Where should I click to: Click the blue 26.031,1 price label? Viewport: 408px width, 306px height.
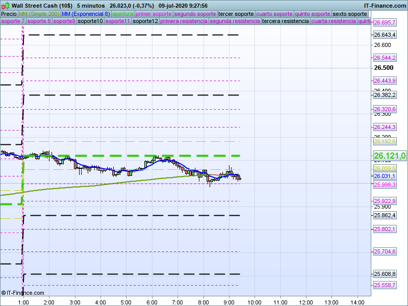[x=385, y=176]
